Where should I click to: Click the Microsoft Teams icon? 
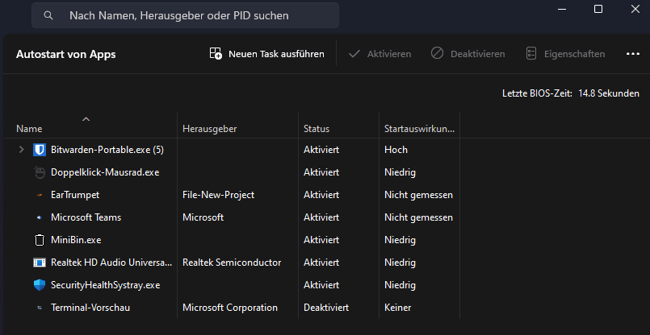click(40, 217)
